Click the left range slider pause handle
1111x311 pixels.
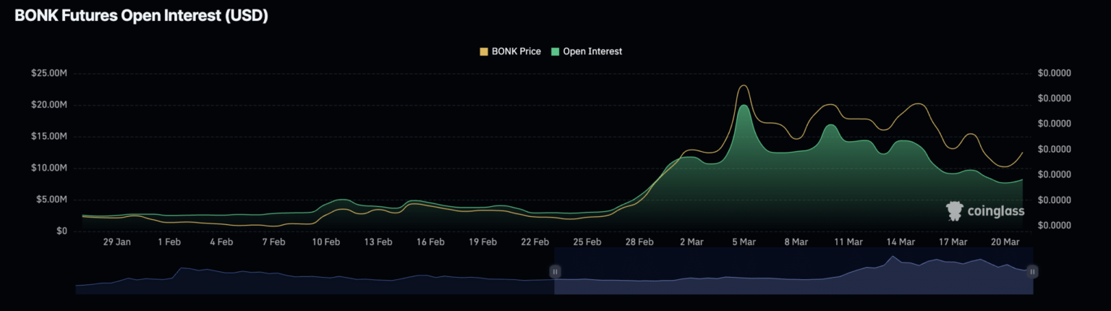[555, 272]
